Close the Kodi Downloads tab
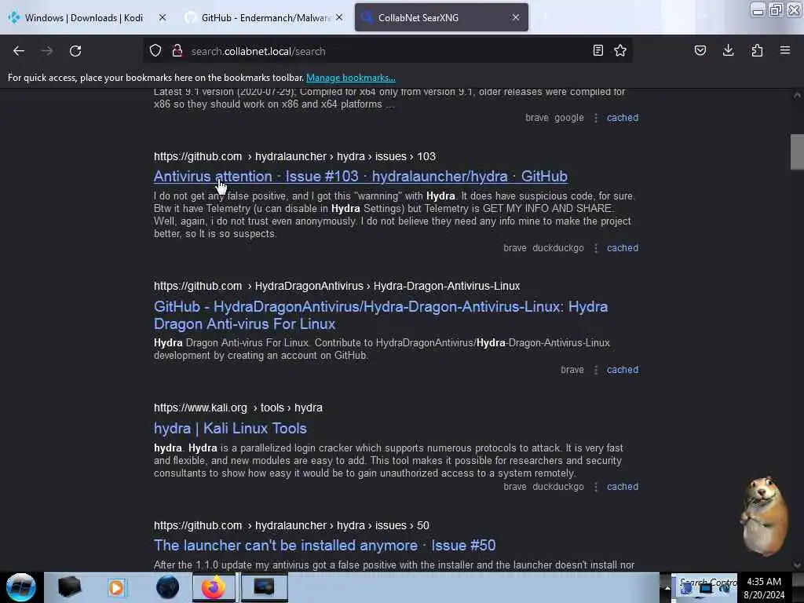This screenshot has height=603, width=804. tap(163, 17)
